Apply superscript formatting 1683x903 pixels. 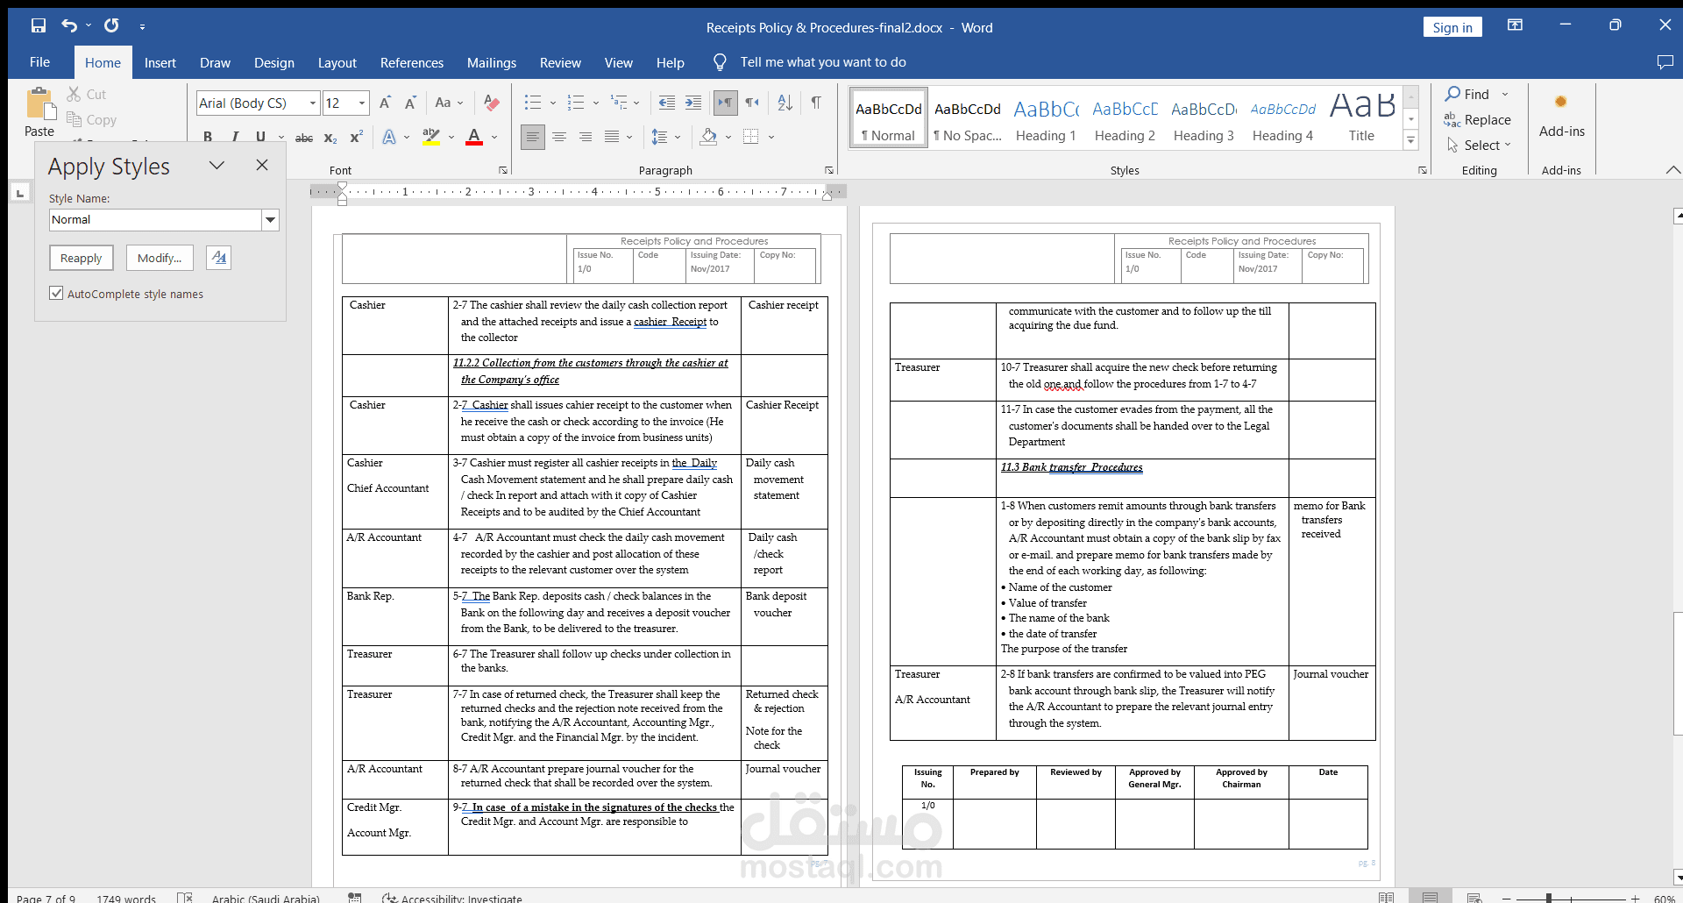pyautogui.click(x=356, y=138)
